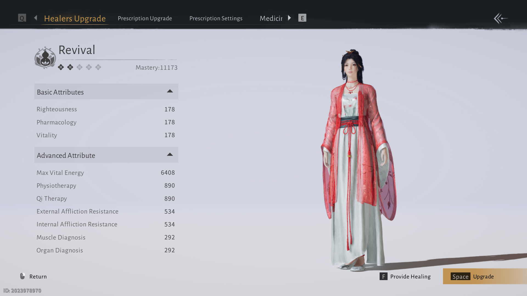The width and height of the screenshot is (527, 296).
Task: Click the left arrow tab scroll icon
Action: tap(36, 18)
